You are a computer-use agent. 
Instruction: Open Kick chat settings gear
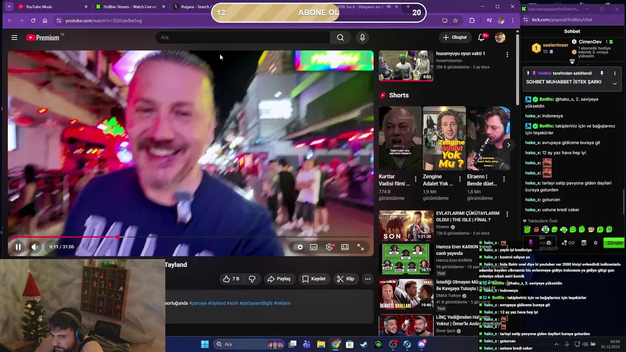pos(596,242)
